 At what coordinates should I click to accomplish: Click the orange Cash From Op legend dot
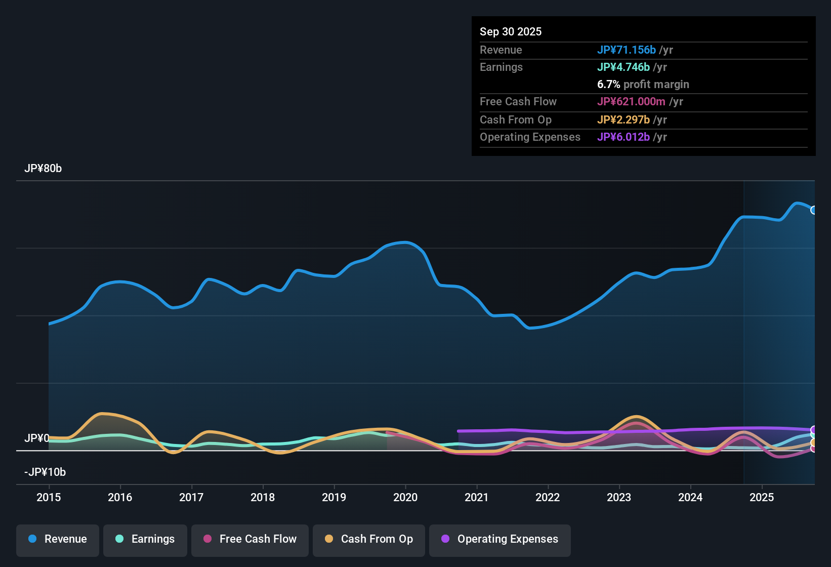tap(328, 539)
